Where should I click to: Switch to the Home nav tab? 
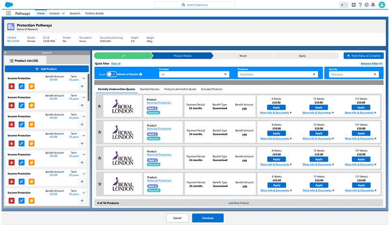tap(41, 13)
